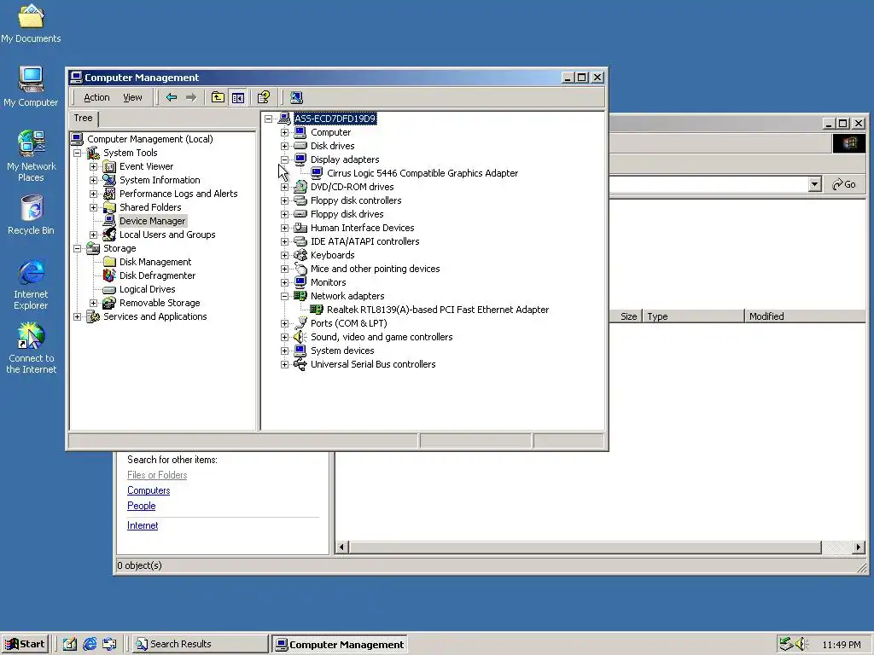Select the ASS-ECD7DFD19D9 computer node
The height and width of the screenshot is (655, 874).
coord(335,119)
